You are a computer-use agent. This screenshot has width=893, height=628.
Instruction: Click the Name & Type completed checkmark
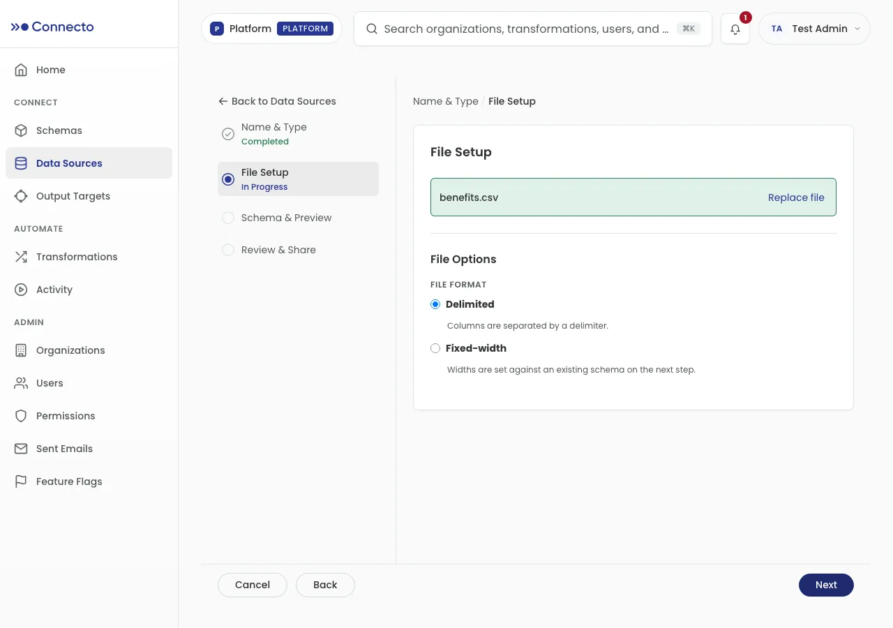[228, 134]
